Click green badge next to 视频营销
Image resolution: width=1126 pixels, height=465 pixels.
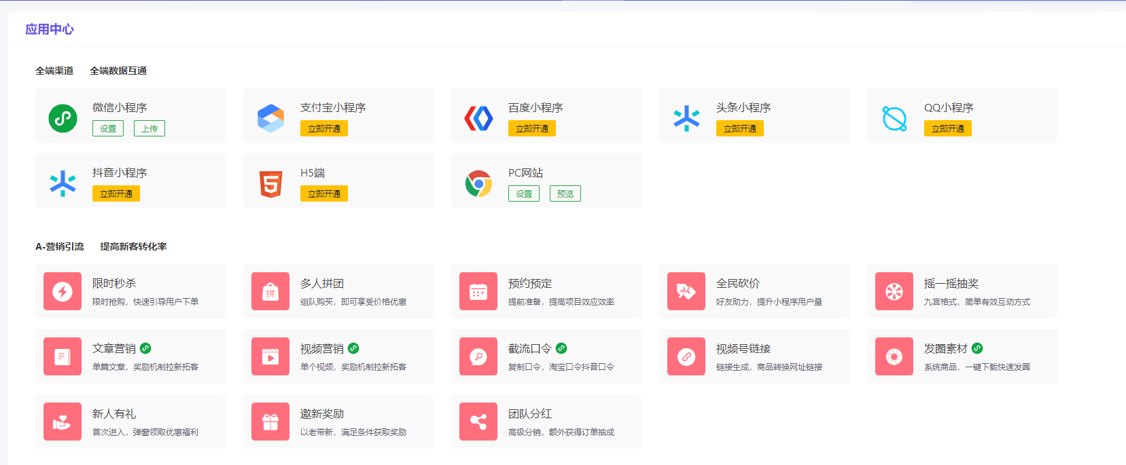353,348
